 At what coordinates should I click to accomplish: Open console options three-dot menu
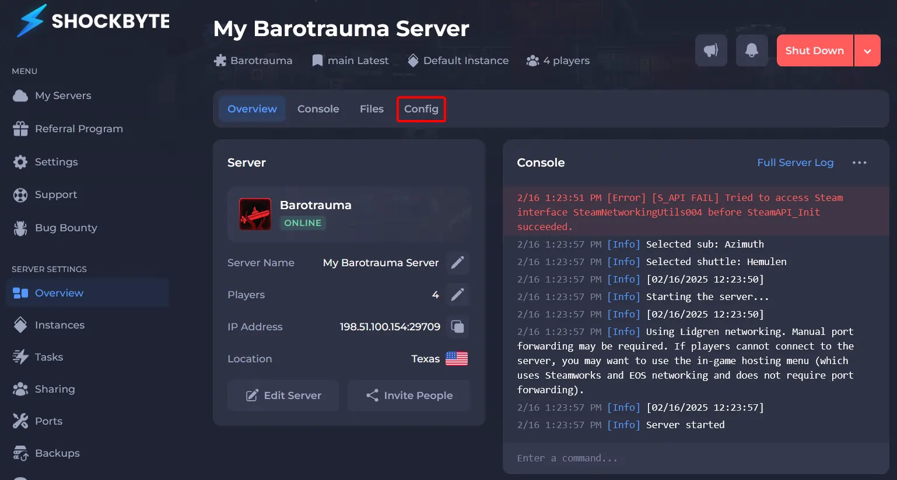(859, 163)
